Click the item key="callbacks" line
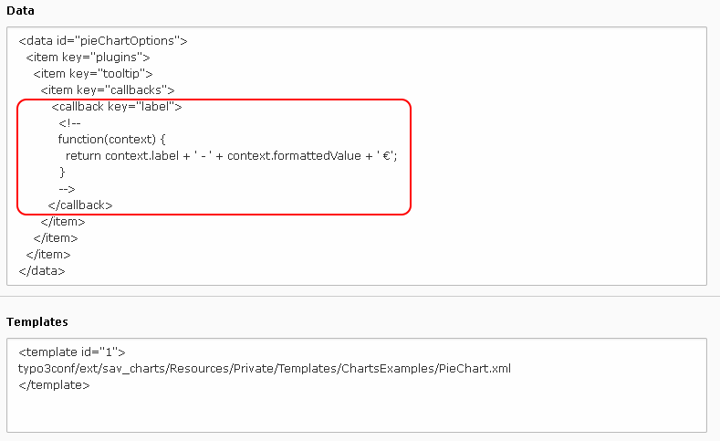This screenshot has width=720, height=441. click(108, 90)
